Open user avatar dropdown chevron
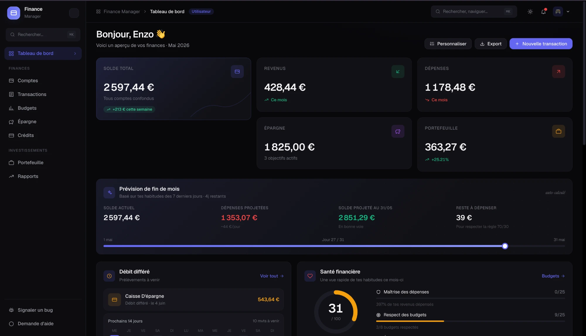Viewport: 586px width, 336px height. [568, 12]
